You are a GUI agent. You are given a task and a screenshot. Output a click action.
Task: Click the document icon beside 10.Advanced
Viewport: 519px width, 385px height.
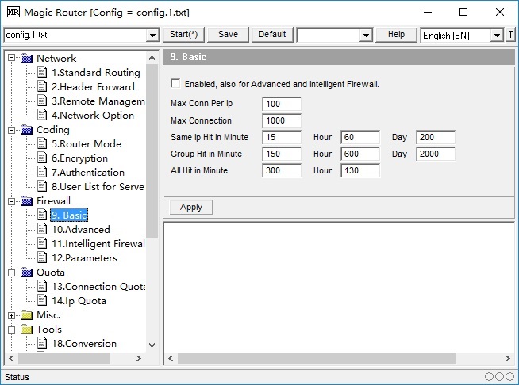(x=42, y=230)
